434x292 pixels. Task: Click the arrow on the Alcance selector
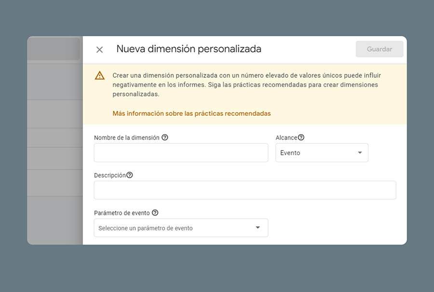click(360, 153)
